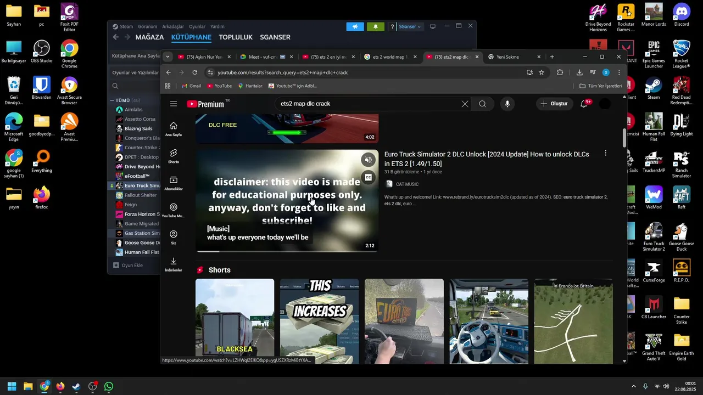The height and width of the screenshot is (395, 703).
Task: Open YouTube notifications bell
Action: (584, 104)
